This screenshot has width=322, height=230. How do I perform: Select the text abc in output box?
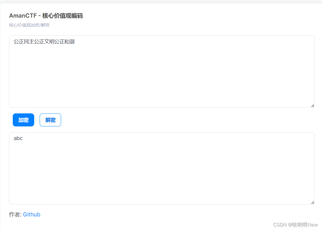(18, 138)
